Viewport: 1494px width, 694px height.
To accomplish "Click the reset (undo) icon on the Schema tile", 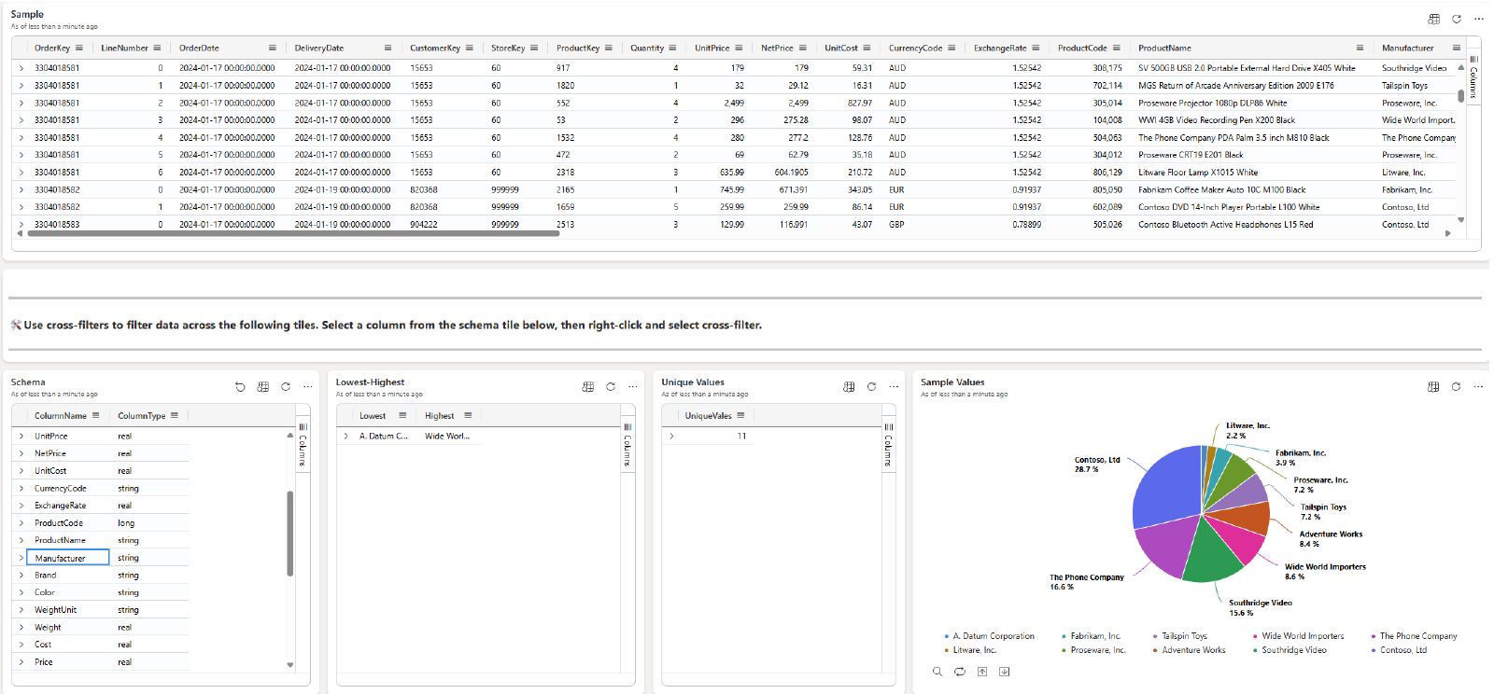I will 240,387.
